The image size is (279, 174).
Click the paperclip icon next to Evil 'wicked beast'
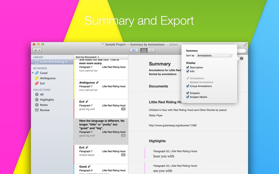[x=87, y=147]
